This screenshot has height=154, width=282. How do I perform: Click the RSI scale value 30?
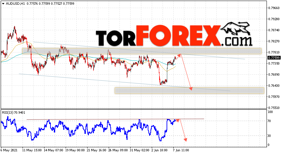(269, 136)
